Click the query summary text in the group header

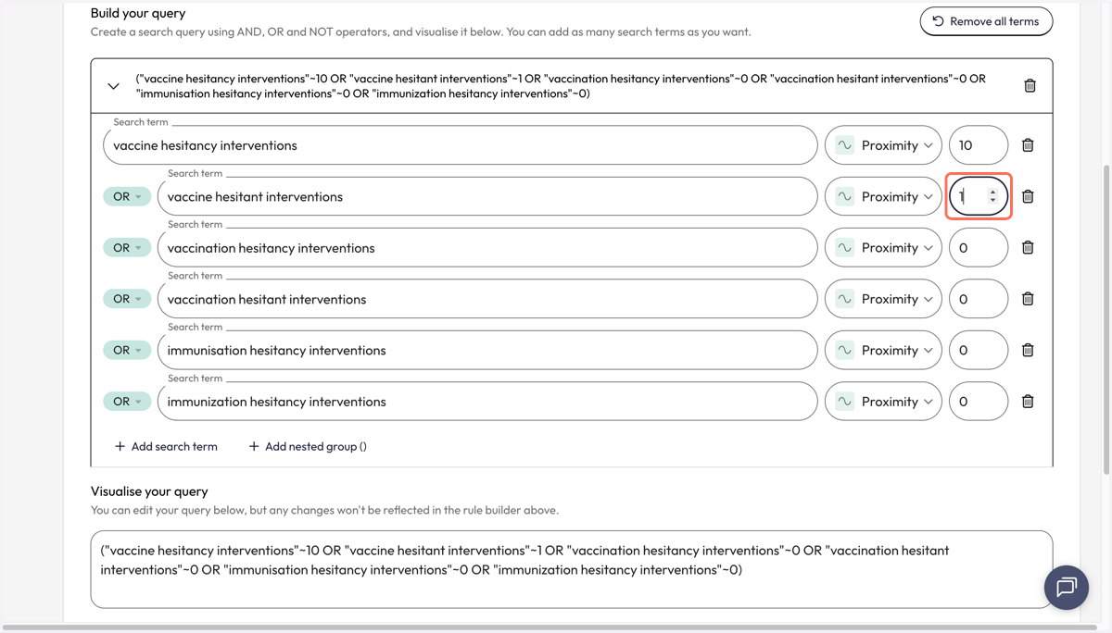point(561,86)
